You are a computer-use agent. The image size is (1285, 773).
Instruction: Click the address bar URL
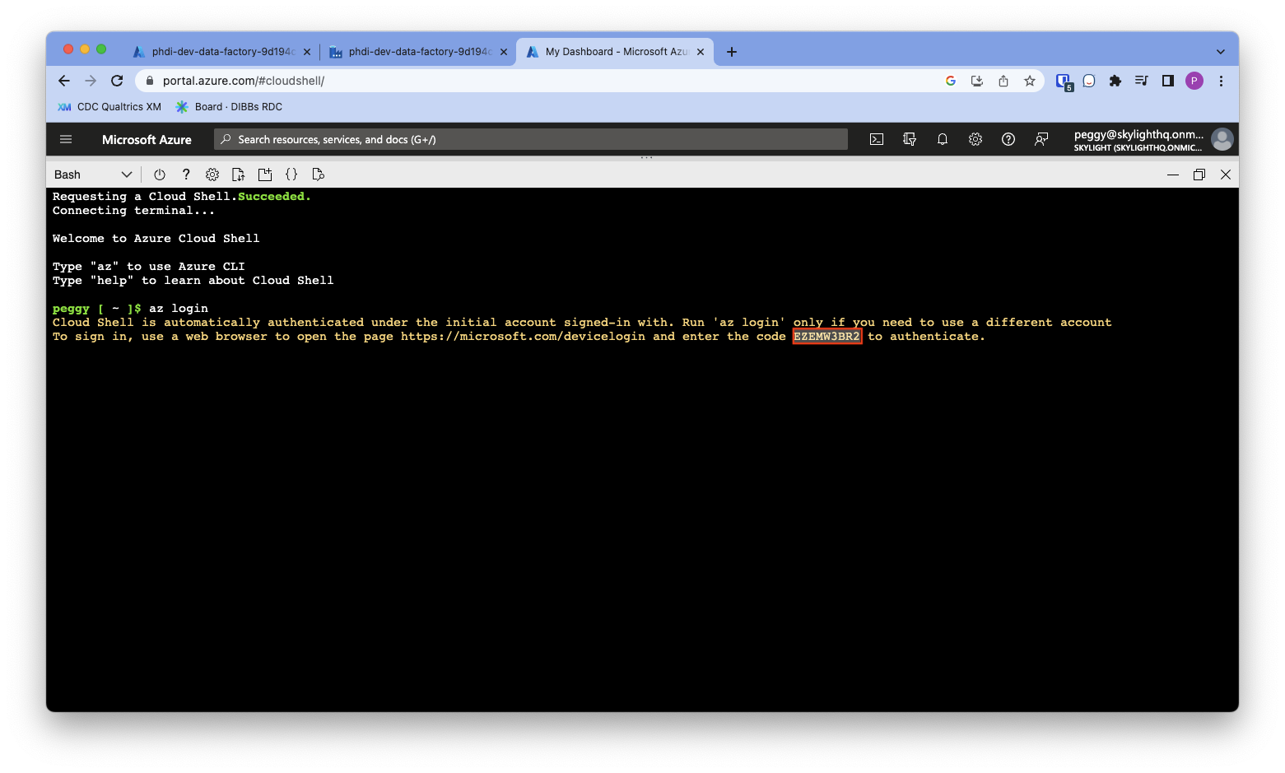(244, 81)
